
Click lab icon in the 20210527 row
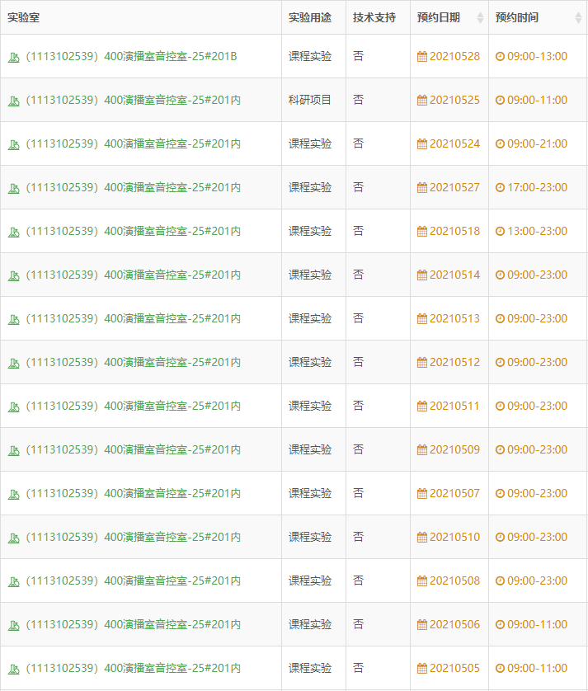(x=14, y=189)
